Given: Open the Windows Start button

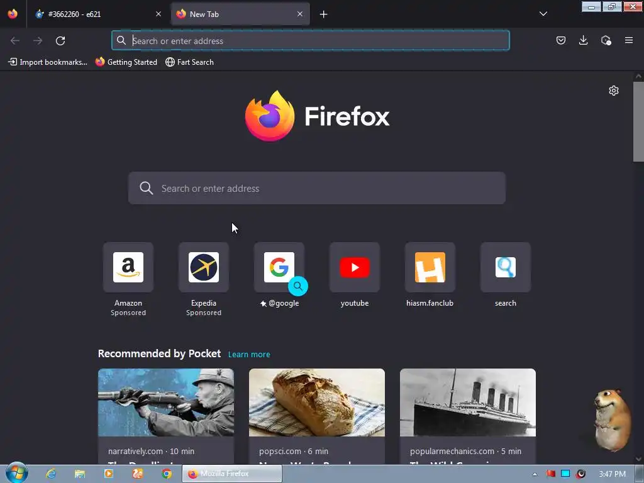Looking at the screenshot, I should (x=16, y=473).
